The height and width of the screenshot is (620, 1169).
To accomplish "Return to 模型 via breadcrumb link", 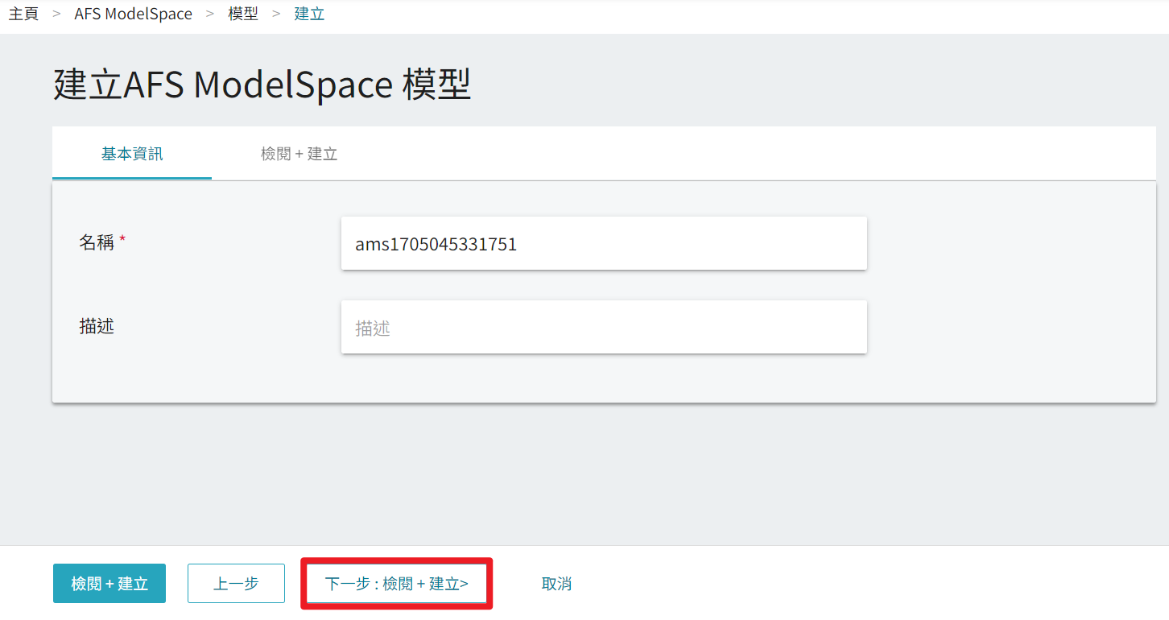I will point(244,13).
